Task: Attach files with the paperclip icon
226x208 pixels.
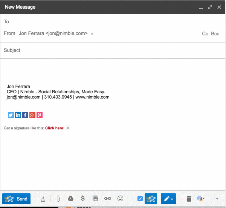Action: [58, 199]
